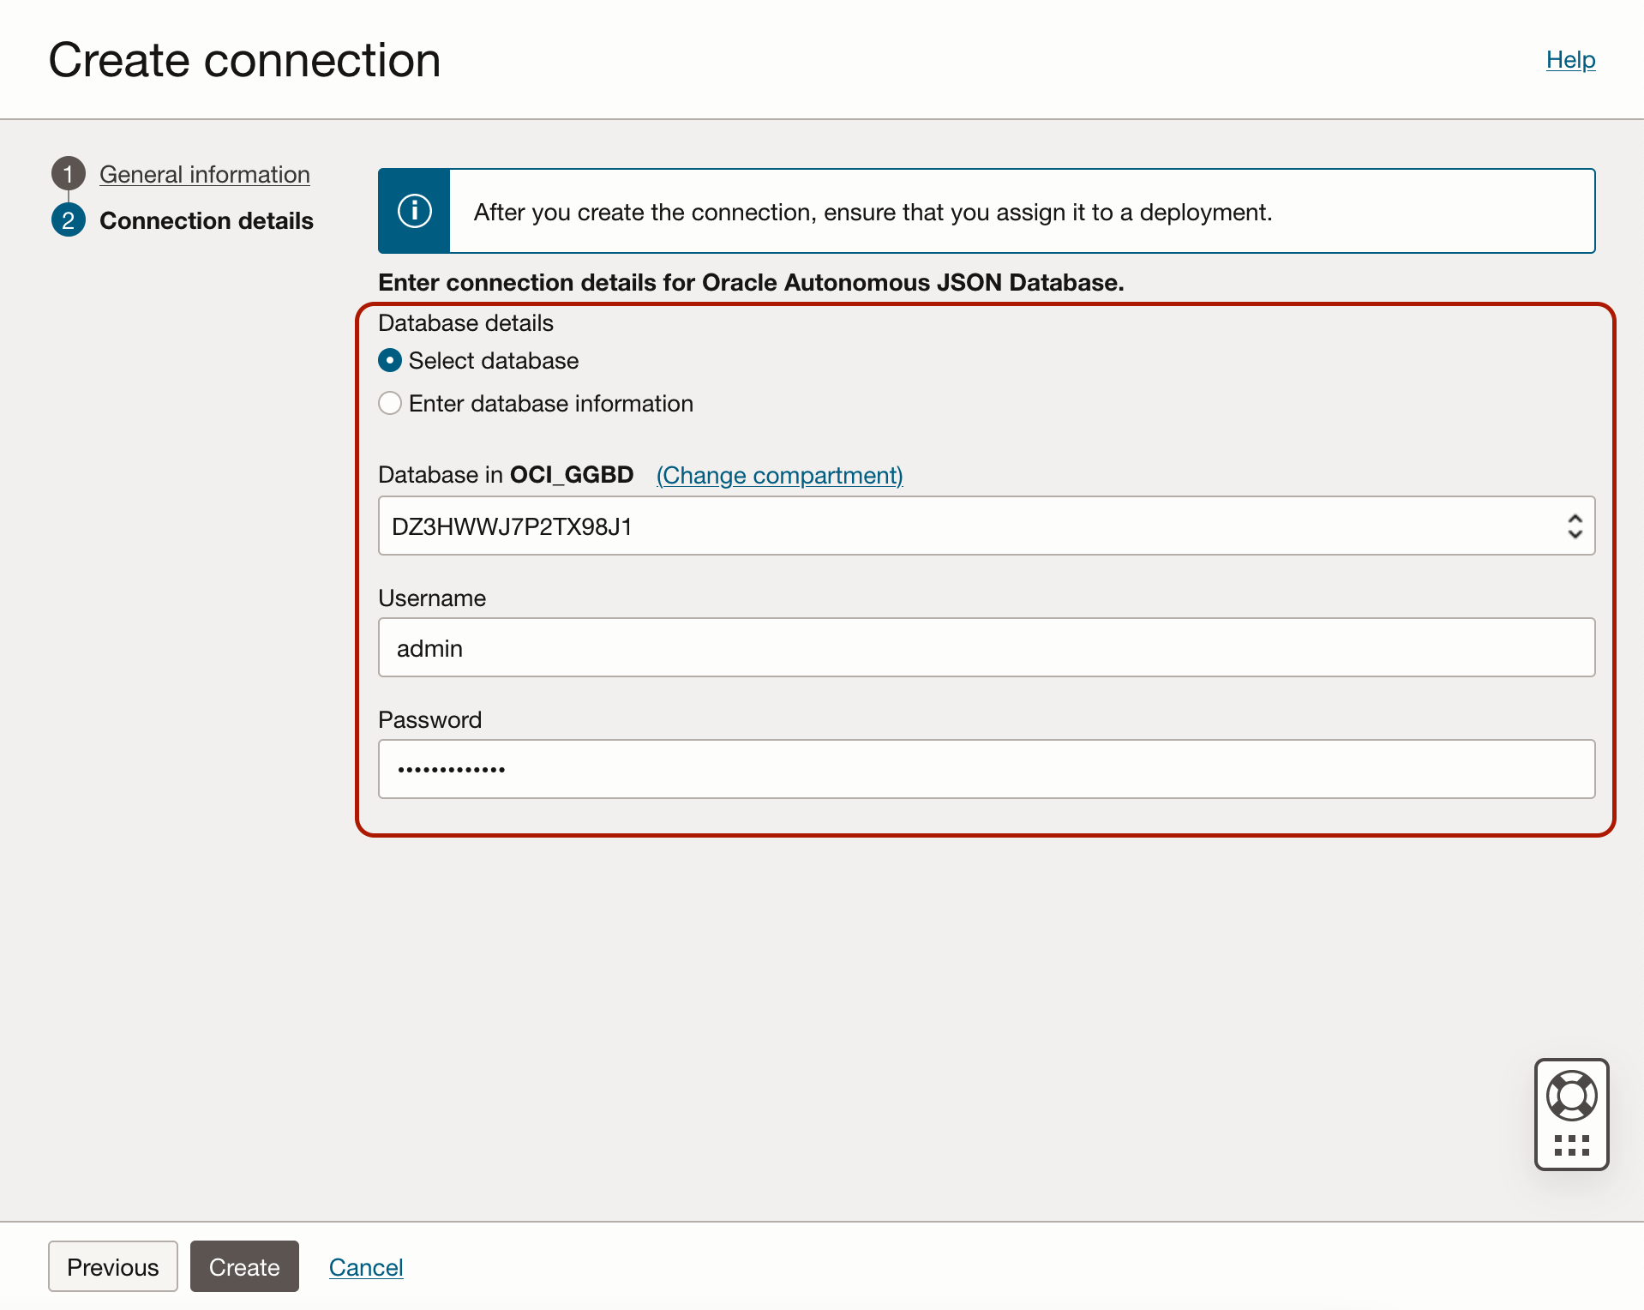Open the Help link
The image size is (1644, 1310).
[1570, 60]
